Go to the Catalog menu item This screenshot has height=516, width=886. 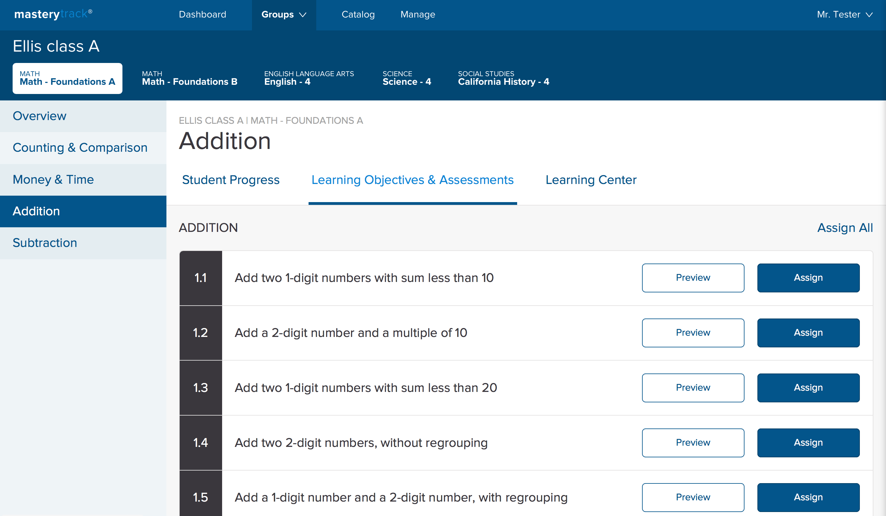click(x=358, y=14)
